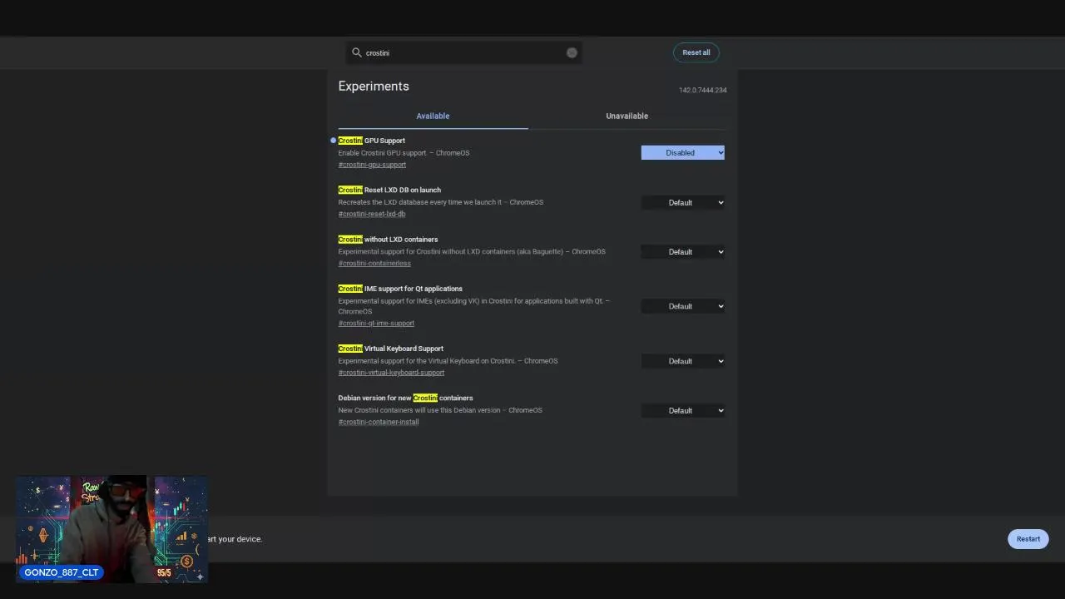This screenshot has width=1065, height=599.
Task: Click the webcam overlay thumbnail
Action: click(111, 529)
